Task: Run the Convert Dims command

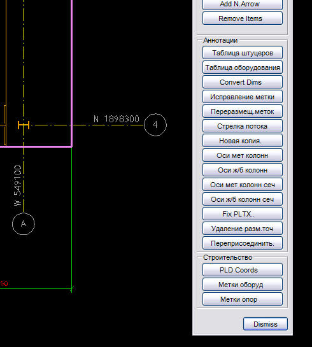Action: (x=243, y=82)
